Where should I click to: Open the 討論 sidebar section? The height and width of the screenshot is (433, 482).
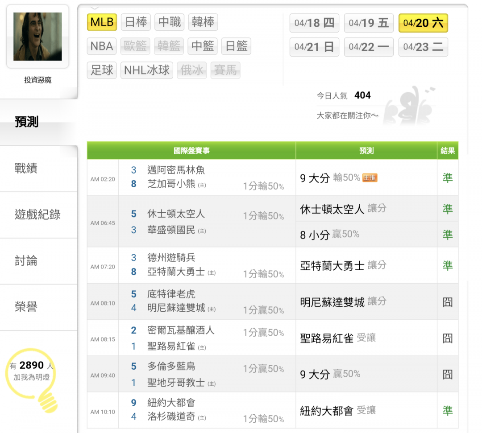pos(38,261)
